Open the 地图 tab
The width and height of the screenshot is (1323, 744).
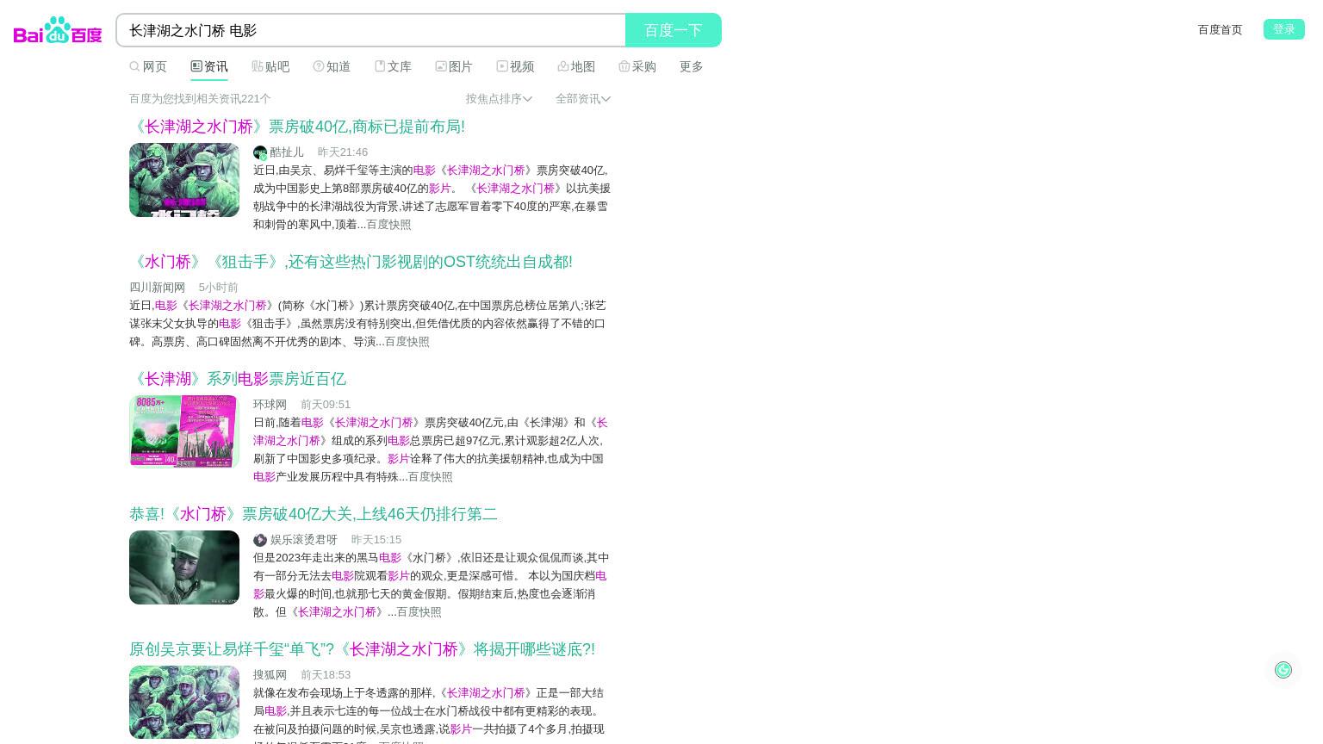pos(576,66)
